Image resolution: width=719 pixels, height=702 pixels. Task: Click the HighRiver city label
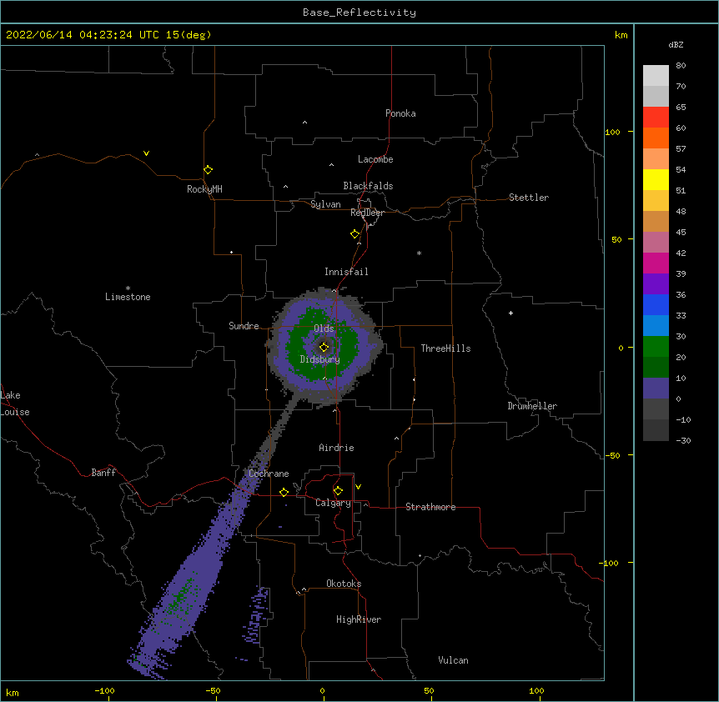pyautogui.click(x=359, y=619)
